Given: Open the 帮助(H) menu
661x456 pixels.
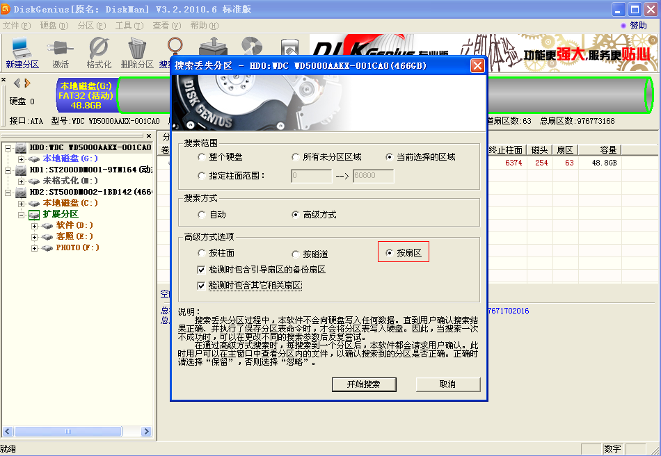Looking at the screenshot, I should (205, 26).
